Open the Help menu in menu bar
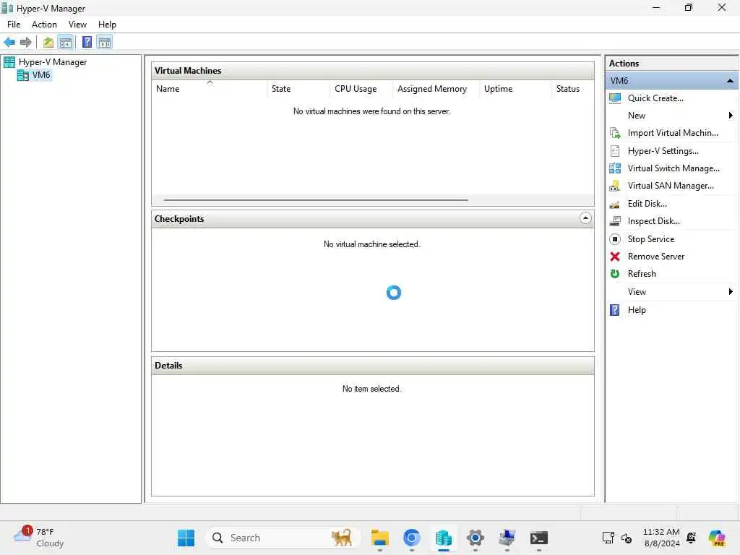The image size is (740, 555). (x=107, y=25)
